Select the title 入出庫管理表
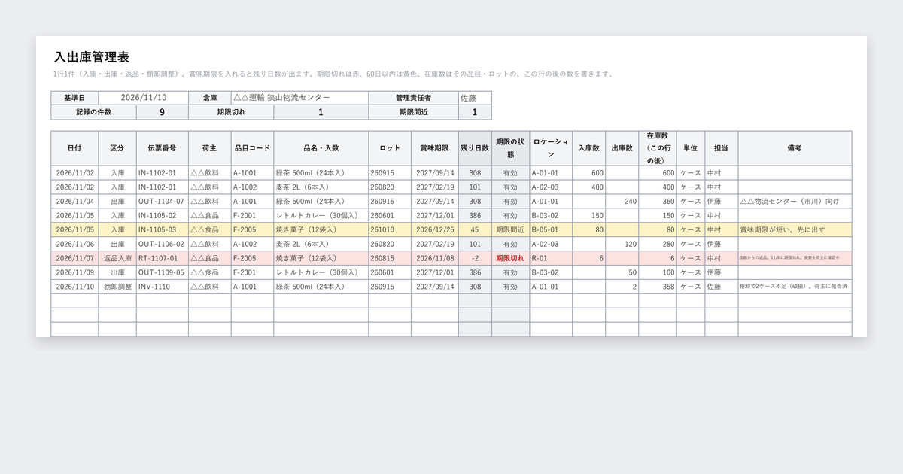903x474 pixels. click(92, 57)
